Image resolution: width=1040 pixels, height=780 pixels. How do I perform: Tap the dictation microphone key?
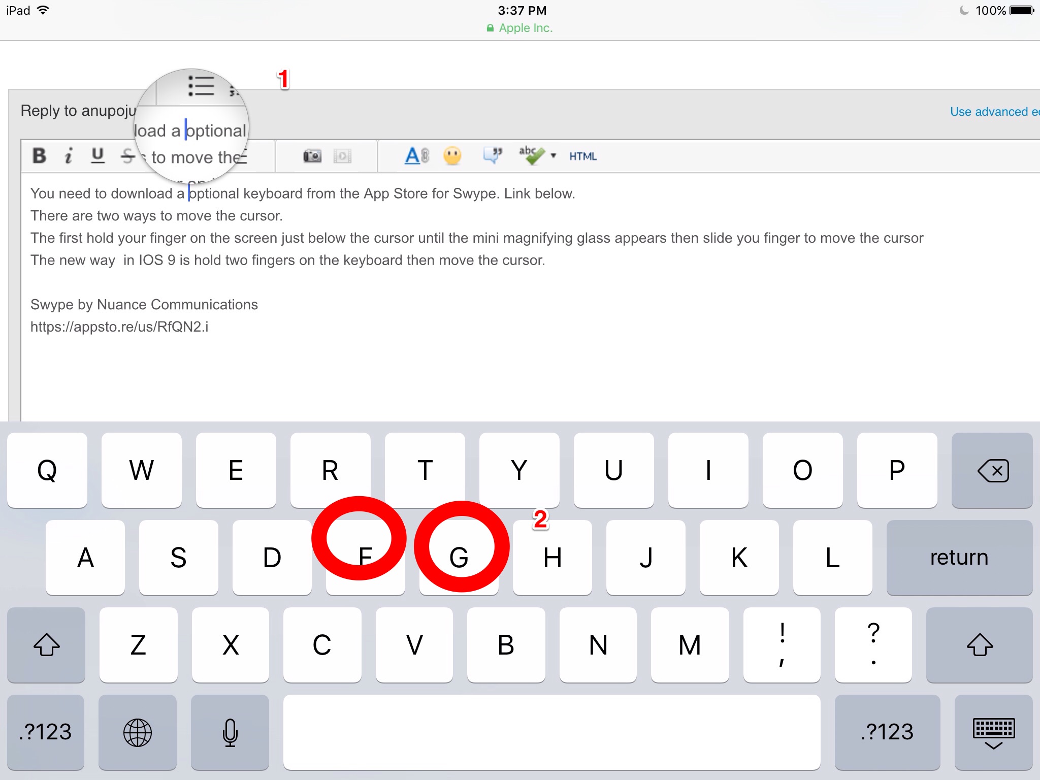[x=230, y=732]
